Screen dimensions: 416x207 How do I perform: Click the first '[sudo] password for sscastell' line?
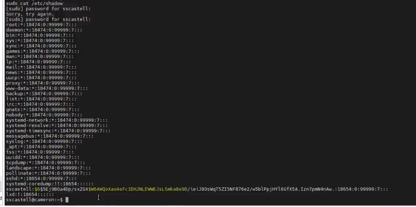tap(48, 9)
